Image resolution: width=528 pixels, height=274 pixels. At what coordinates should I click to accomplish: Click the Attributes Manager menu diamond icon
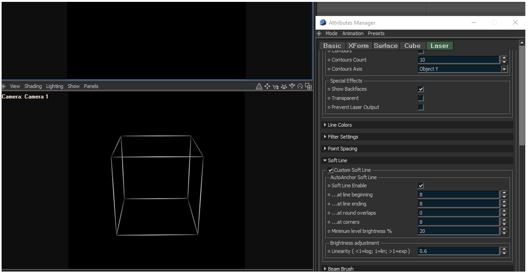click(319, 34)
